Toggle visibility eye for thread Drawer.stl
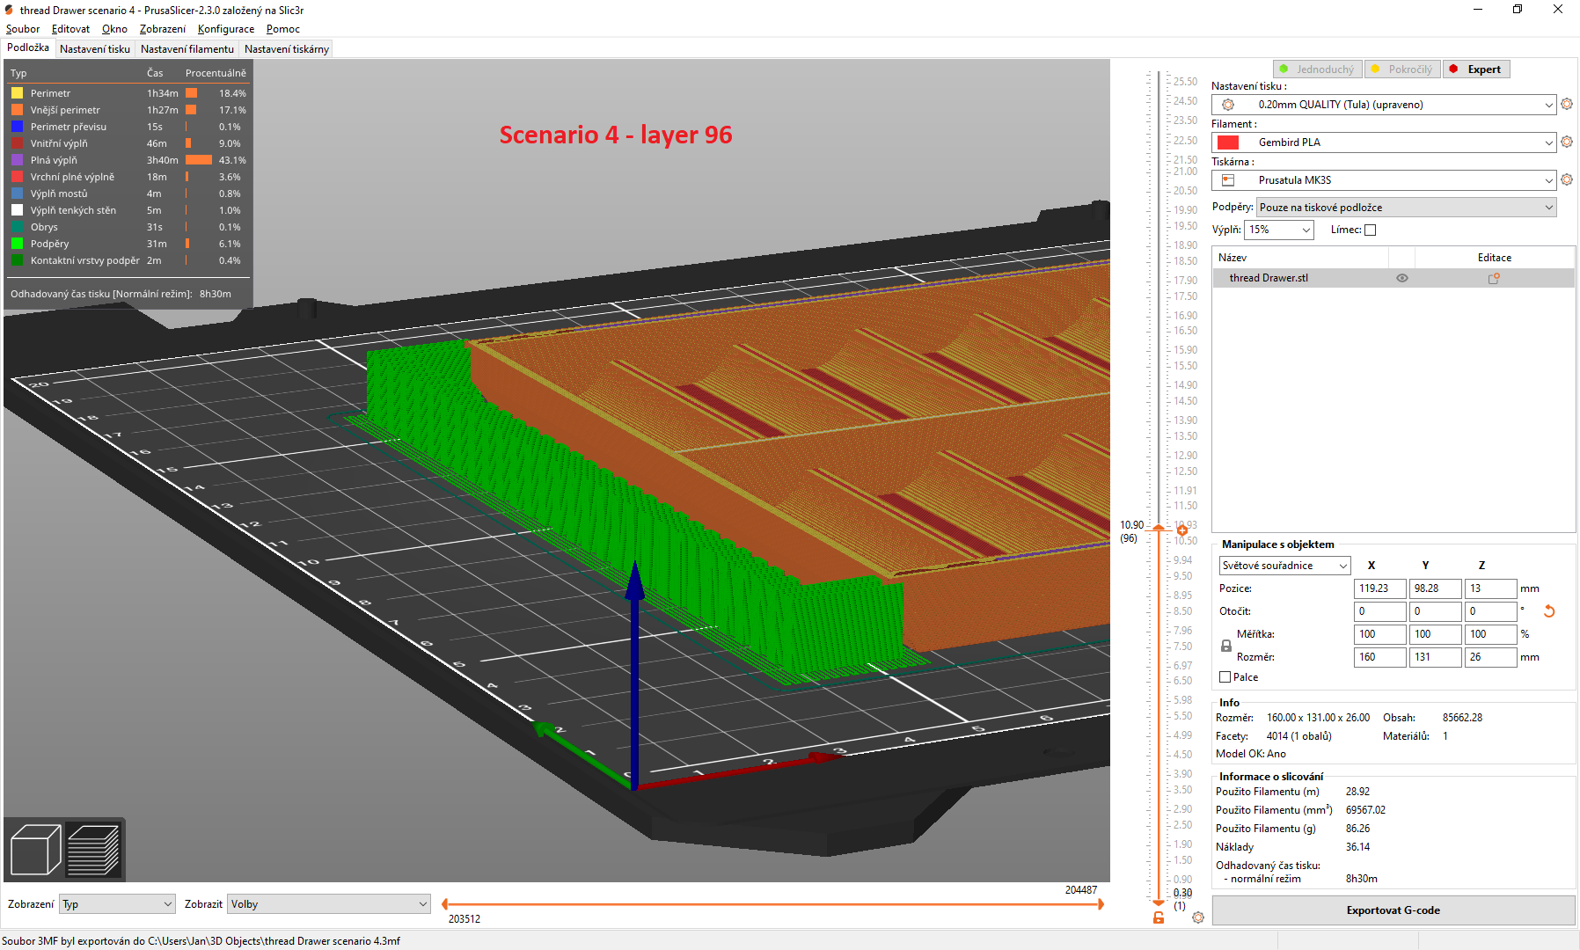Screen dimensions: 1580x950 pyautogui.click(x=1402, y=277)
